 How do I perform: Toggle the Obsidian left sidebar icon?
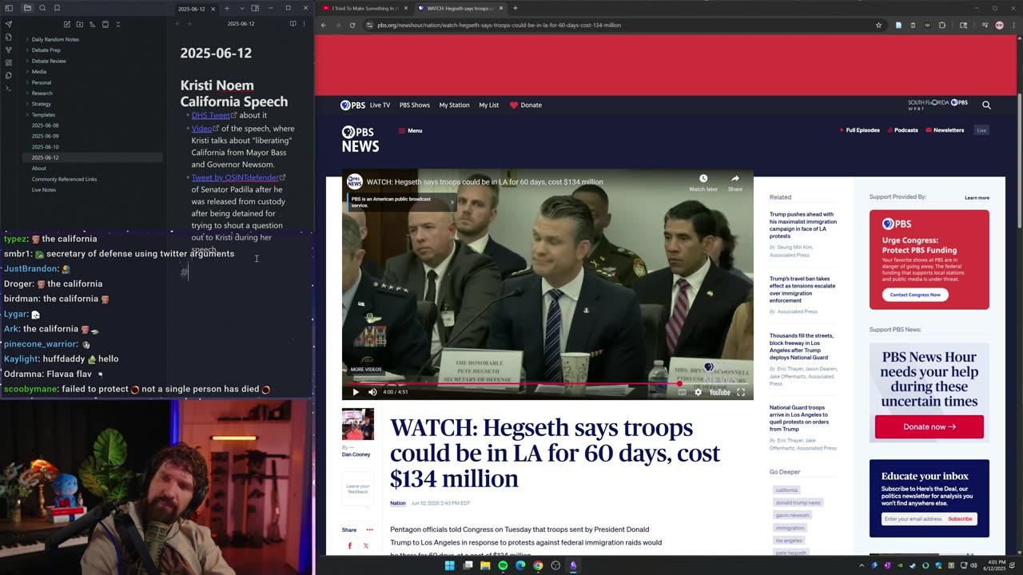(x=9, y=8)
